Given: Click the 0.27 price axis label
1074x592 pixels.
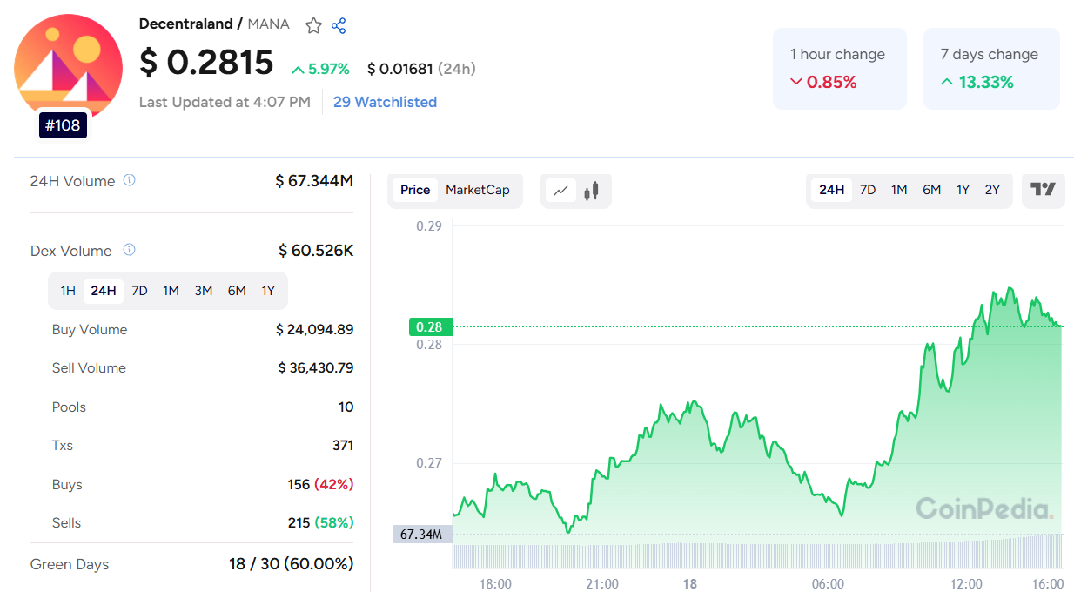Looking at the screenshot, I should click(x=429, y=462).
